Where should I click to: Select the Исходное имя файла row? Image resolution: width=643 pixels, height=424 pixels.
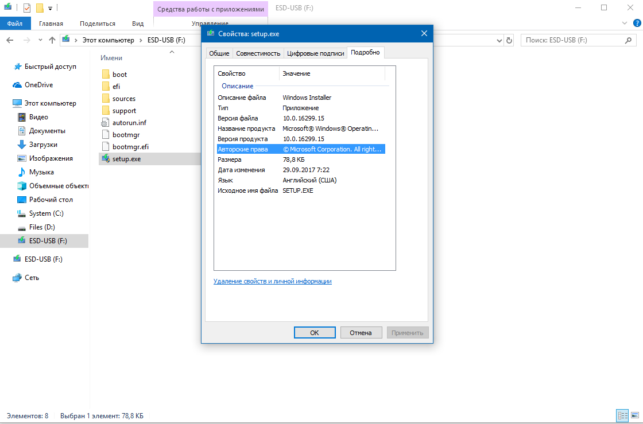point(301,190)
